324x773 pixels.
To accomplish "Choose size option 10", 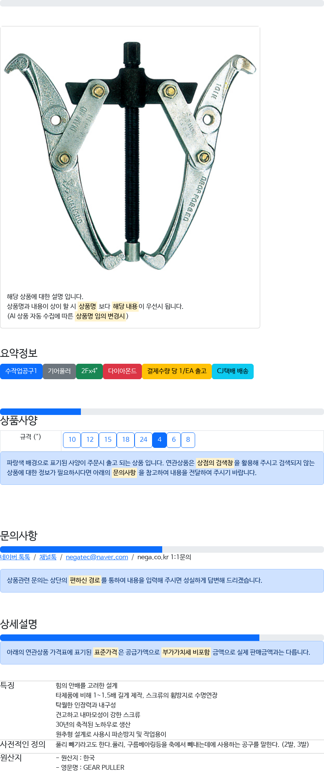I will click(x=72, y=440).
